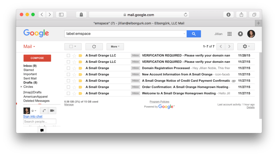278x156 pixels.
Task: Show all Safari tabs
Action: coord(254,15)
